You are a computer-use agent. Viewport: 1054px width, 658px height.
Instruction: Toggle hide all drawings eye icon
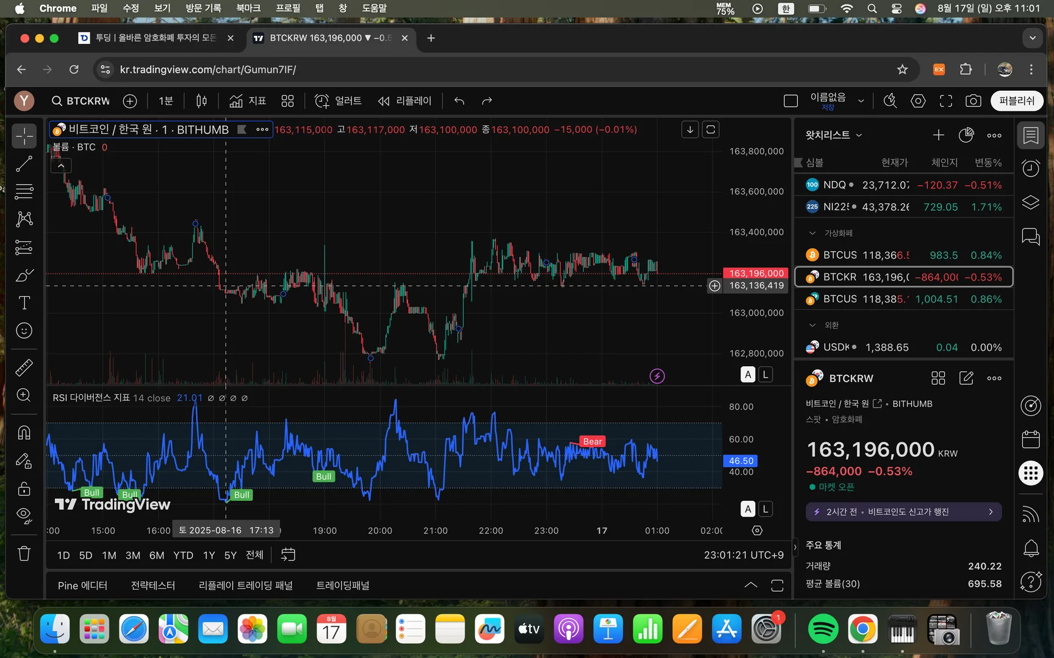24,515
